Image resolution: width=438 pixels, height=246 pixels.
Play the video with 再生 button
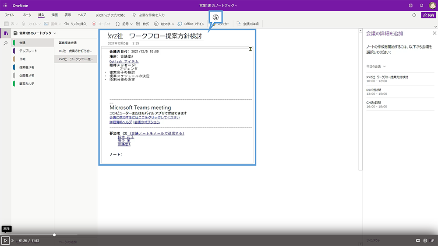point(5,240)
